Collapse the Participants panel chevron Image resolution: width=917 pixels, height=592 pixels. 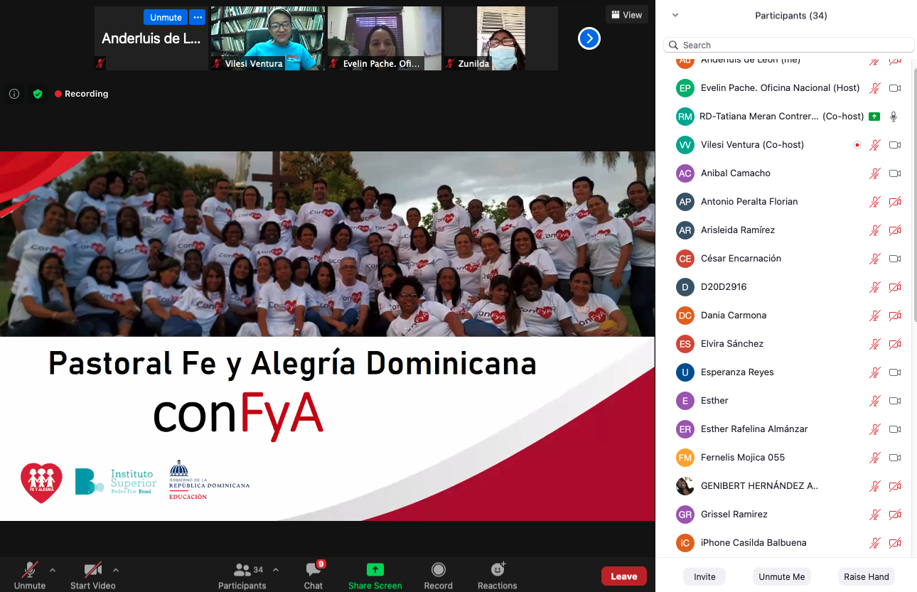coord(675,16)
